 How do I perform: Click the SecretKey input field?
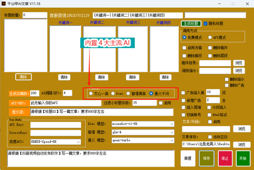point(56,133)
